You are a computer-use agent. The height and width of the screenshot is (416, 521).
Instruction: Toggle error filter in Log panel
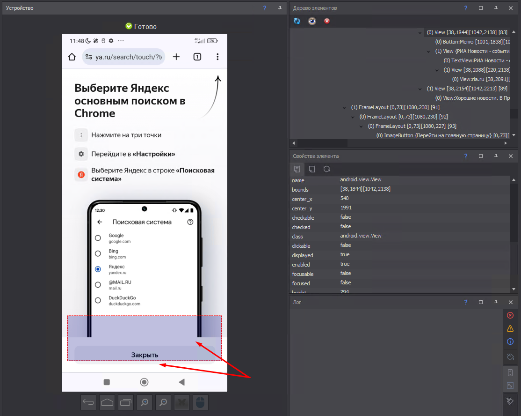[510, 315]
